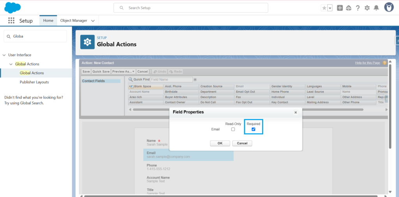Click the Quick Find field name box
The width and height of the screenshot is (399, 197).
point(171,80)
